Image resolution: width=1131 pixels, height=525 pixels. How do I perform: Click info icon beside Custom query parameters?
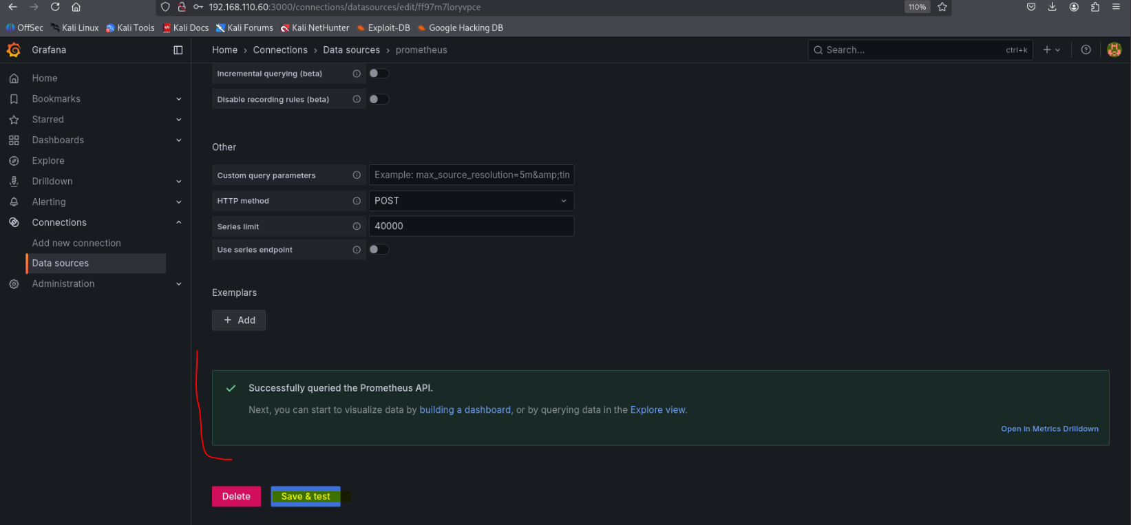click(x=357, y=175)
